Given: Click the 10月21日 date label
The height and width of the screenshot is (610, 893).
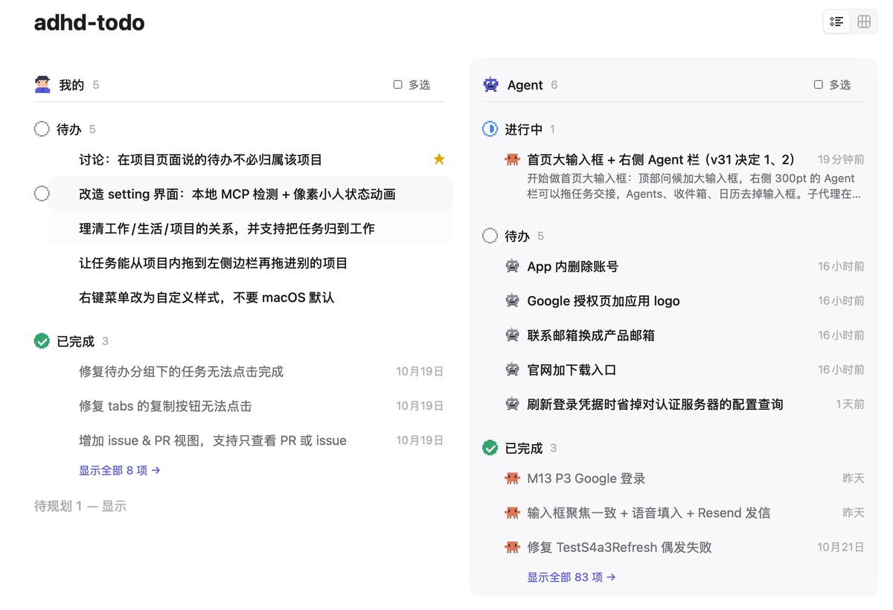Looking at the screenshot, I should pos(841,547).
